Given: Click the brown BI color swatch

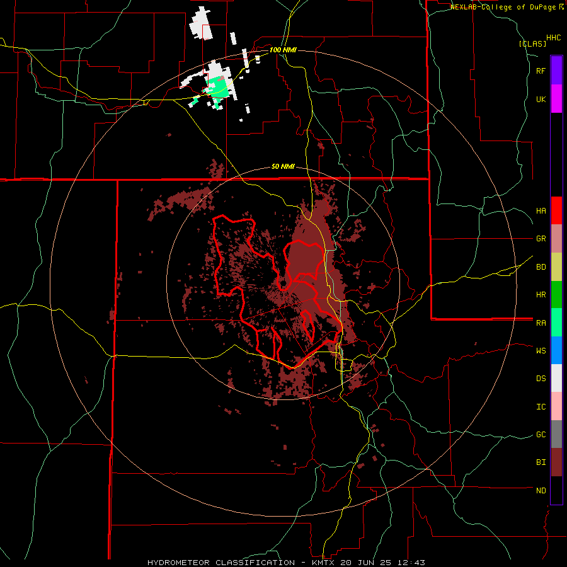Looking at the screenshot, I should point(556,462).
